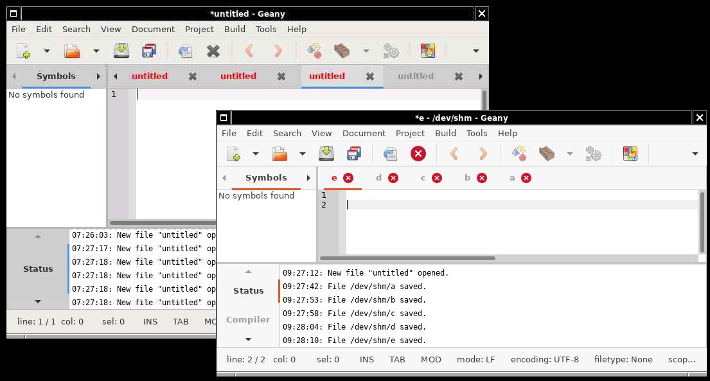The height and width of the screenshot is (381, 710).
Task: Click Save icon in front Geany window
Action: [x=326, y=154]
